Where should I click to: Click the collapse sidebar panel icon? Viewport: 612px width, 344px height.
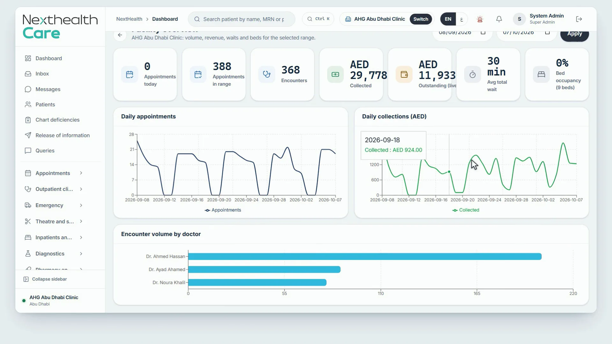tap(26, 279)
